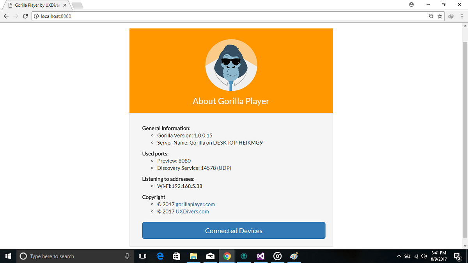Visit the gorillaplayer.com link
The image size is (468, 263).
tap(195, 204)
